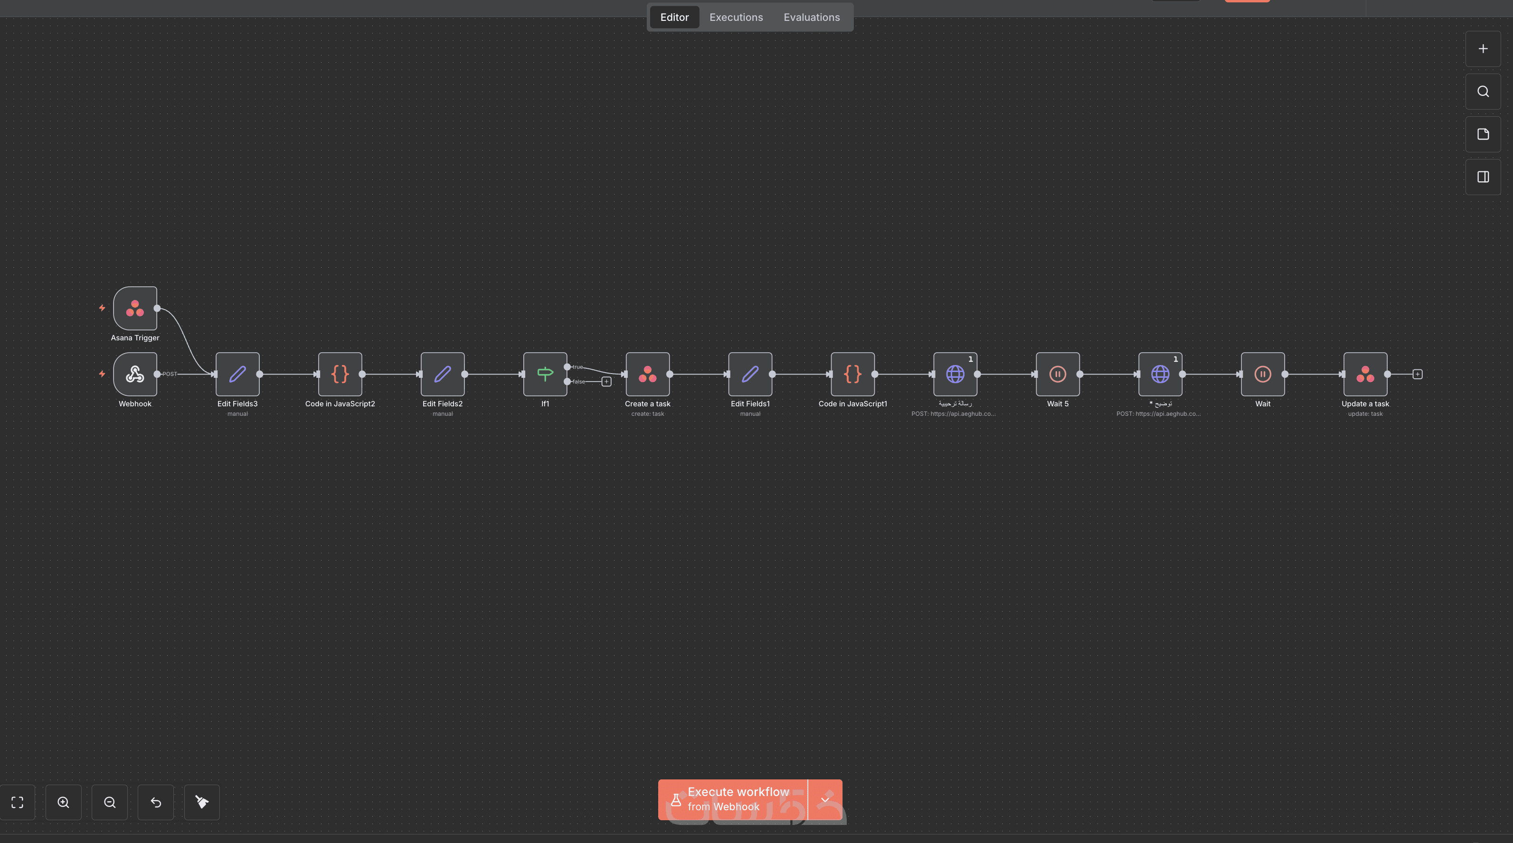Viewport: 1513px width, 843px height.
Task: Click the If1 conditional node
Action: (545, 374)
